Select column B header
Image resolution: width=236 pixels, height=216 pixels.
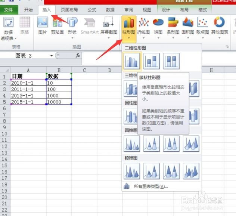[x=59, y=70]
